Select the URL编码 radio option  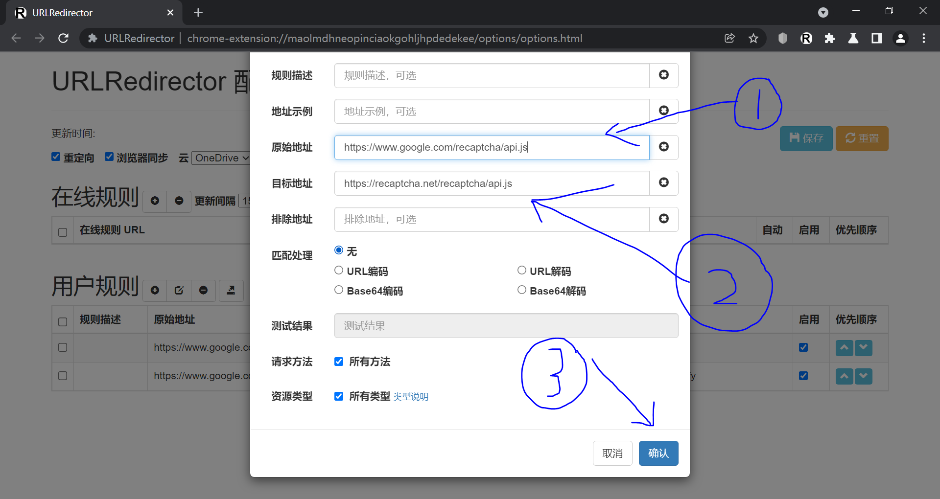[x=339, y=271]
